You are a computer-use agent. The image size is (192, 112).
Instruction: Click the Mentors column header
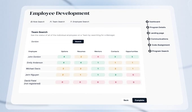point(98,51)
